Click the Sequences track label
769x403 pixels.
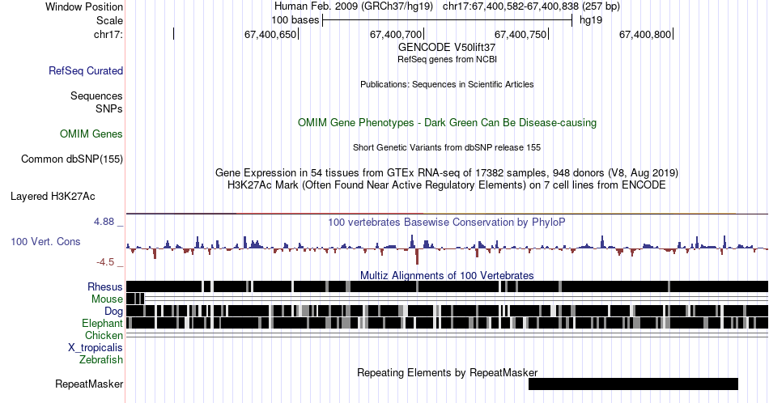pos(96,95)
